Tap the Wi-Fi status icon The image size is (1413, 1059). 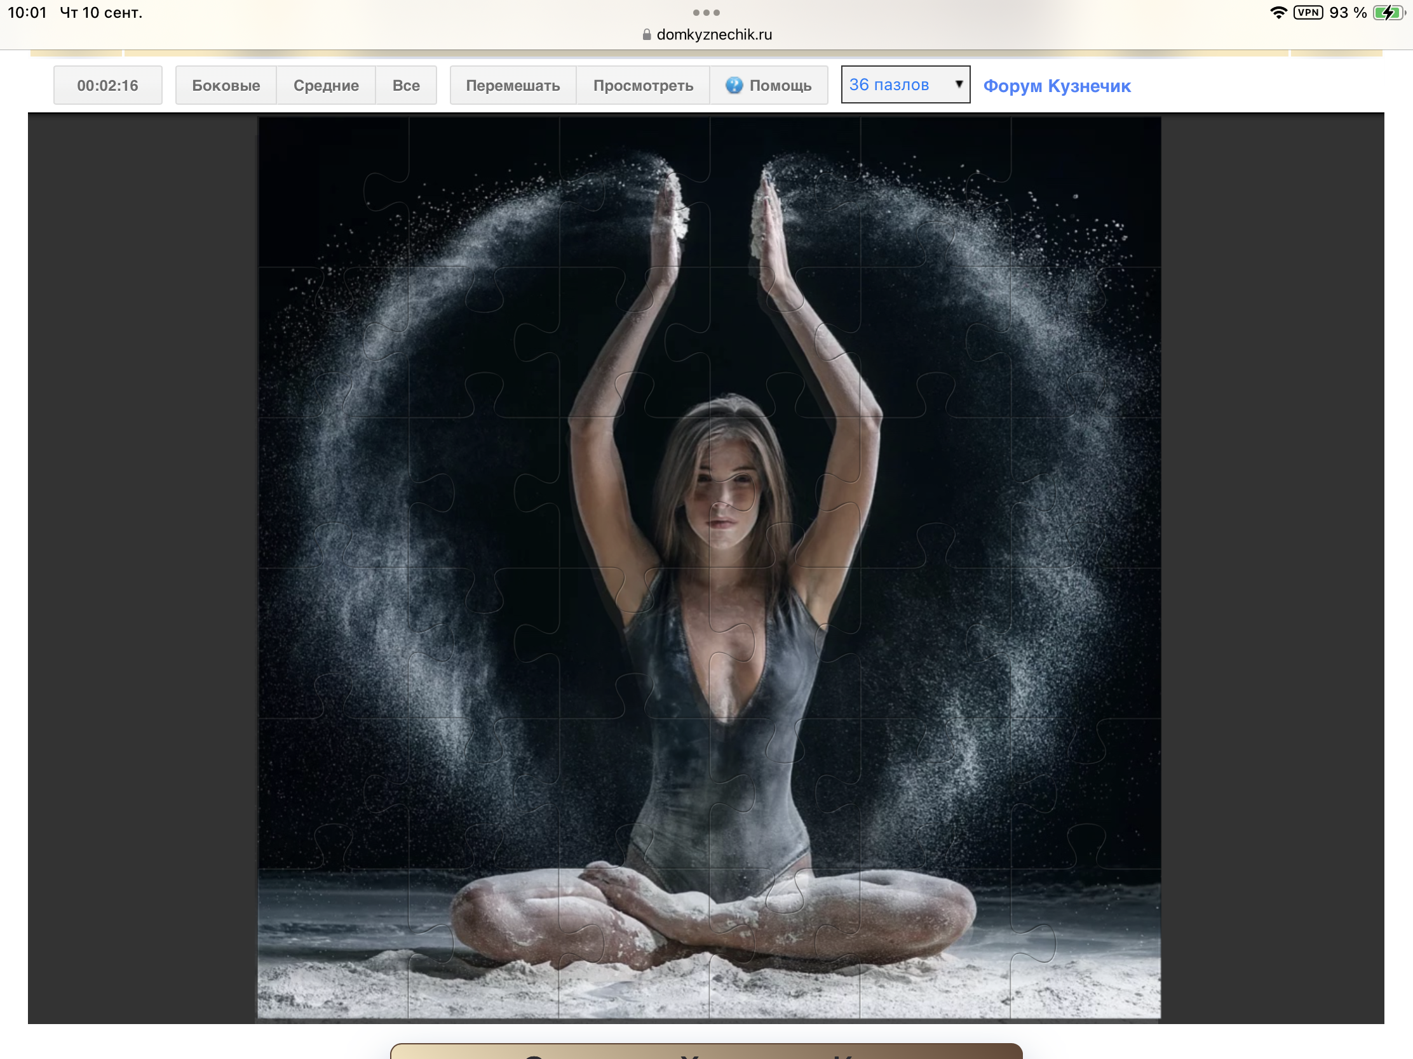point(1278,13)
